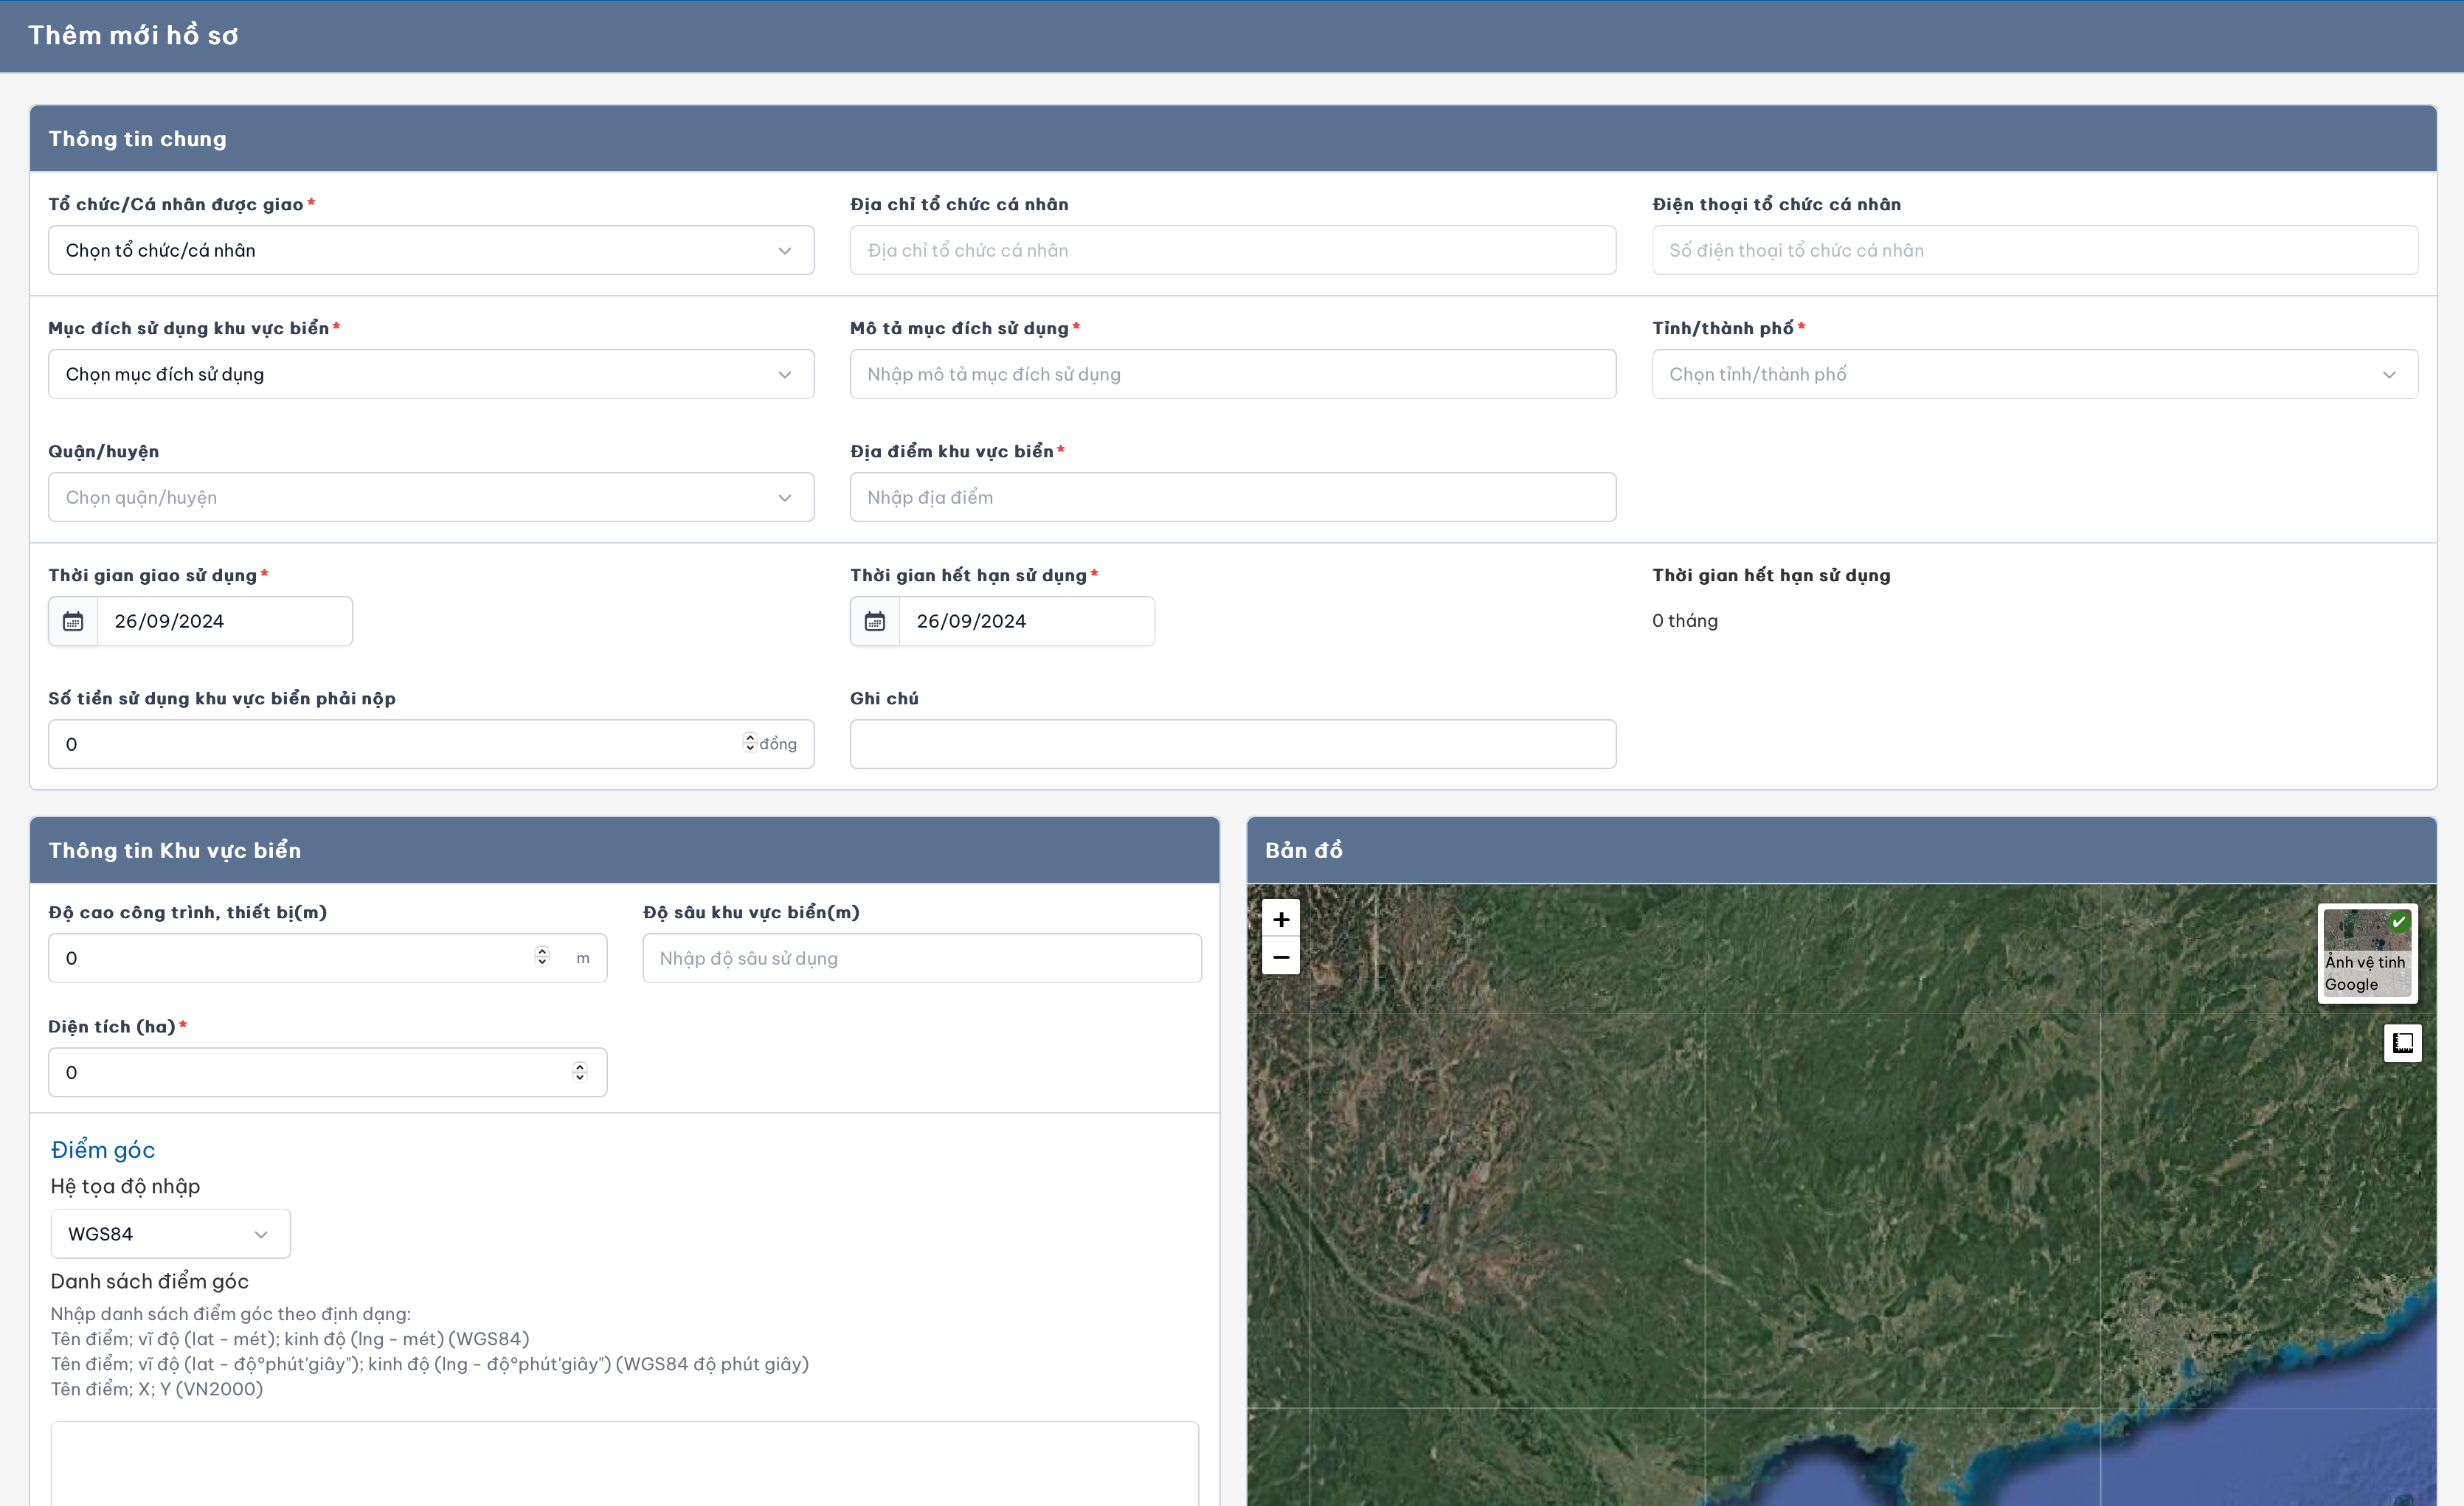Screen dimensions: 2464x1506
Task: Click the map fullscreen toggle icon
Action: 2402,1043
